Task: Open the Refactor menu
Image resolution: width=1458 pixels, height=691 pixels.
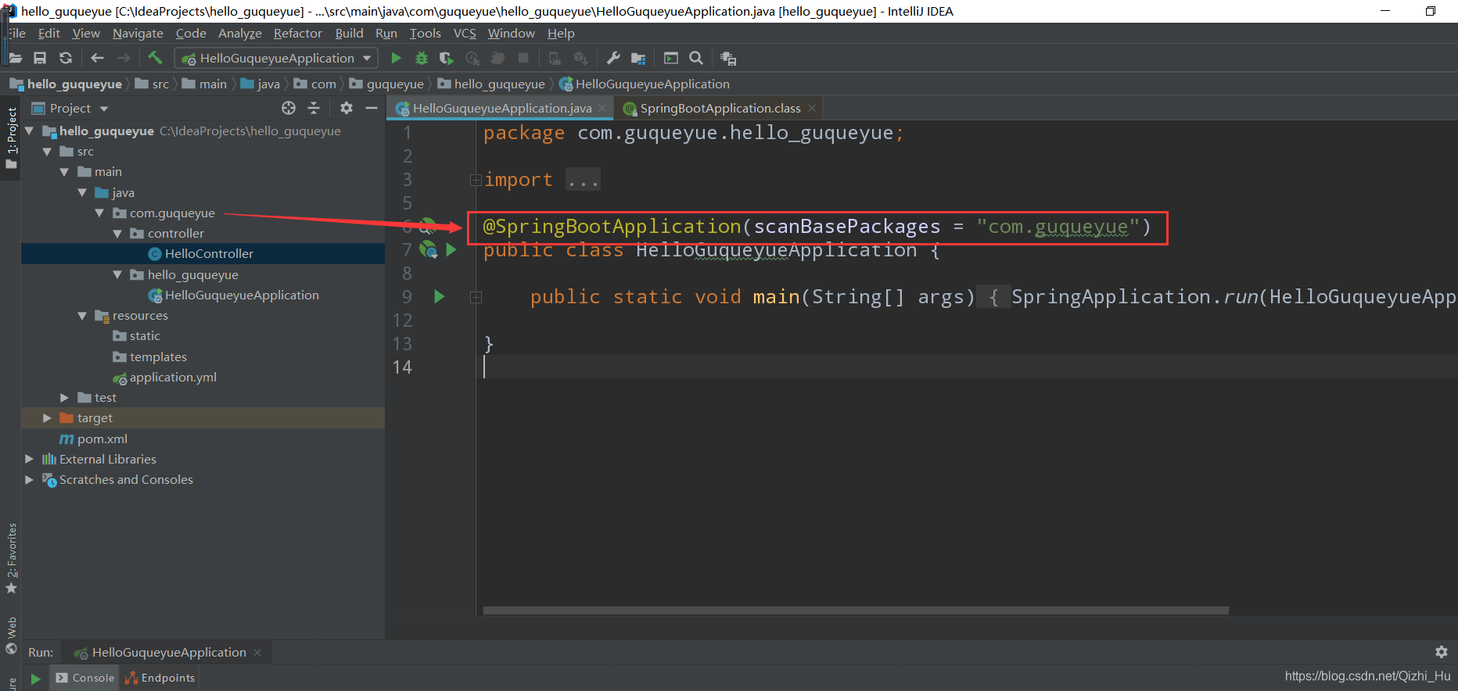Action: click(x=297, y=33)
